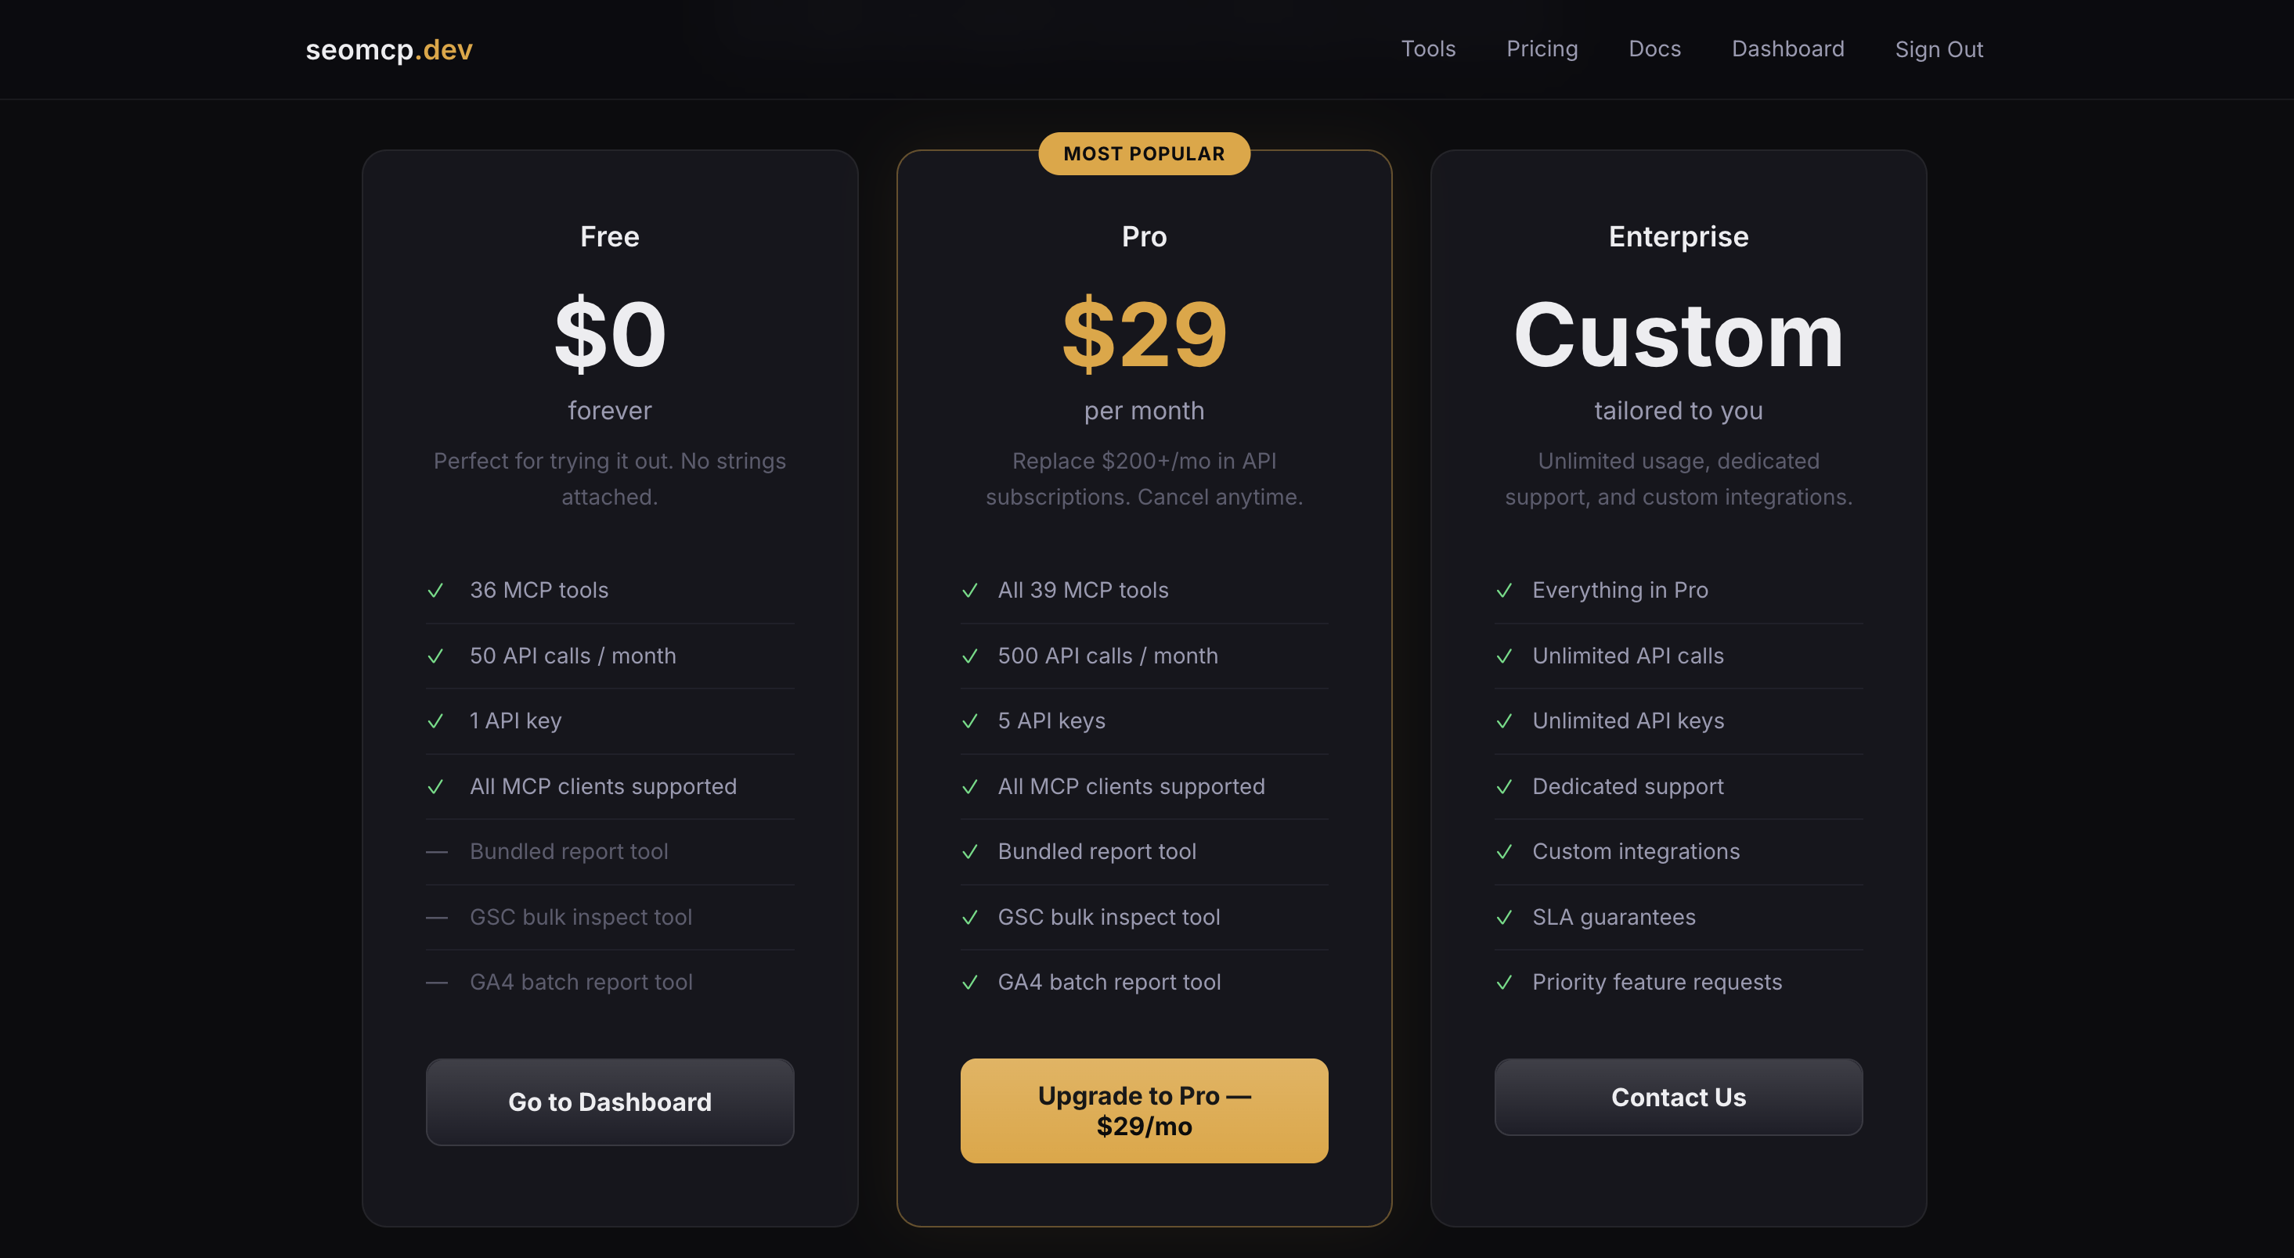The width and height of the screenshot is (2294, 1258).
Task: Open the Docs page from the navigation
Action: pyautogui.click(x=1654, y=49)
